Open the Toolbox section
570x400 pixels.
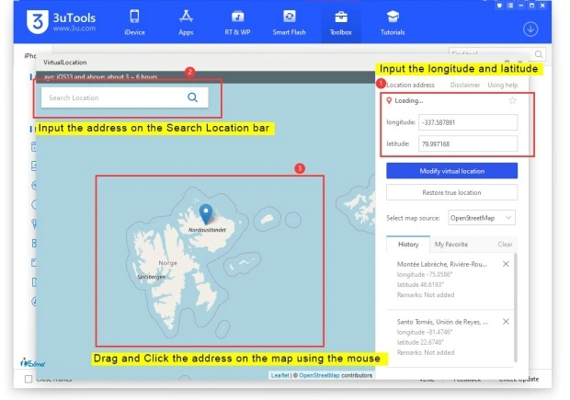[x=340, y=23]
